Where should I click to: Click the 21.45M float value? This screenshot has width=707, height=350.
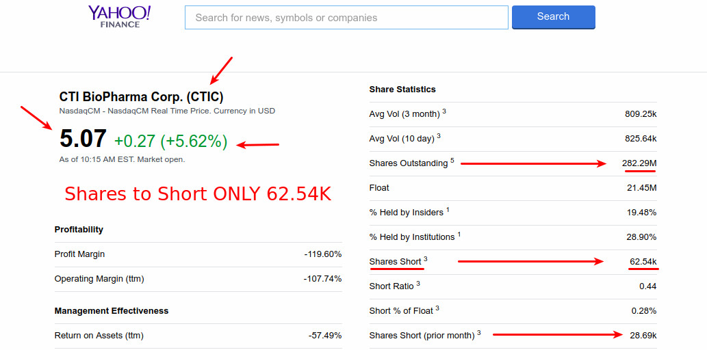tap(641, 188)
